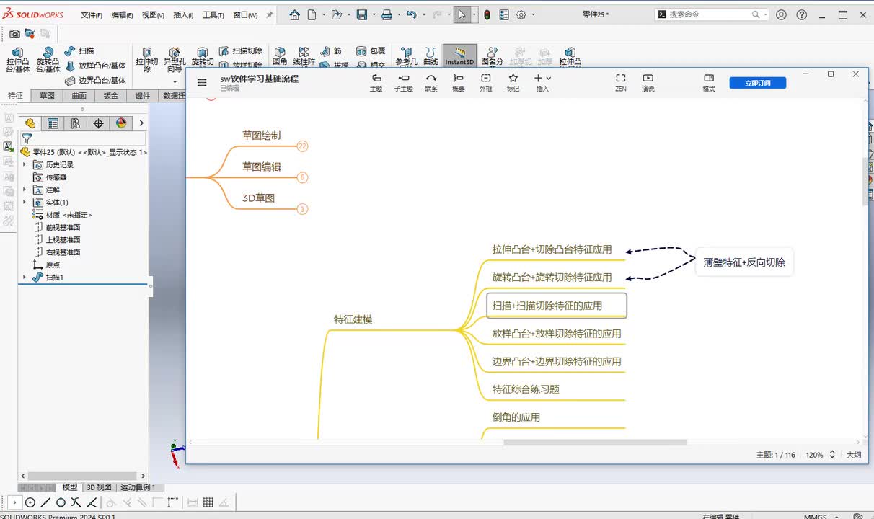Activate the Select cursor tool
Image resolution: width=874 pixels, height=519 pixels.
[462, 14]
